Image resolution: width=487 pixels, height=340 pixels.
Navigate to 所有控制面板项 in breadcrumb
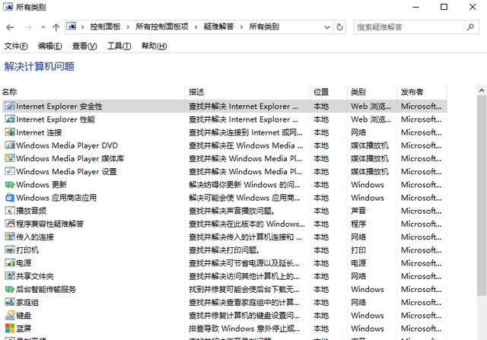tap(162, 27)
